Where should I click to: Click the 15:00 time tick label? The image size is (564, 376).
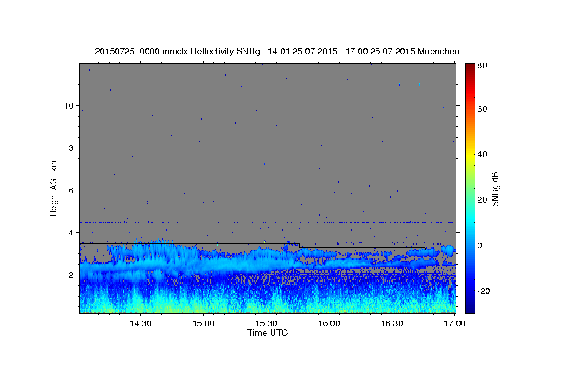point(203,324)
